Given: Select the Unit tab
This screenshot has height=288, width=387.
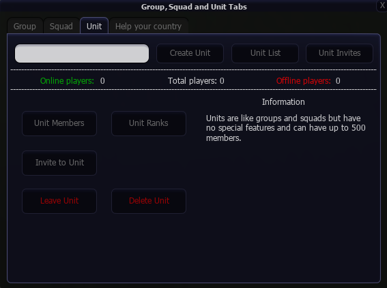Looking at the screenshot, I should 94,26.
